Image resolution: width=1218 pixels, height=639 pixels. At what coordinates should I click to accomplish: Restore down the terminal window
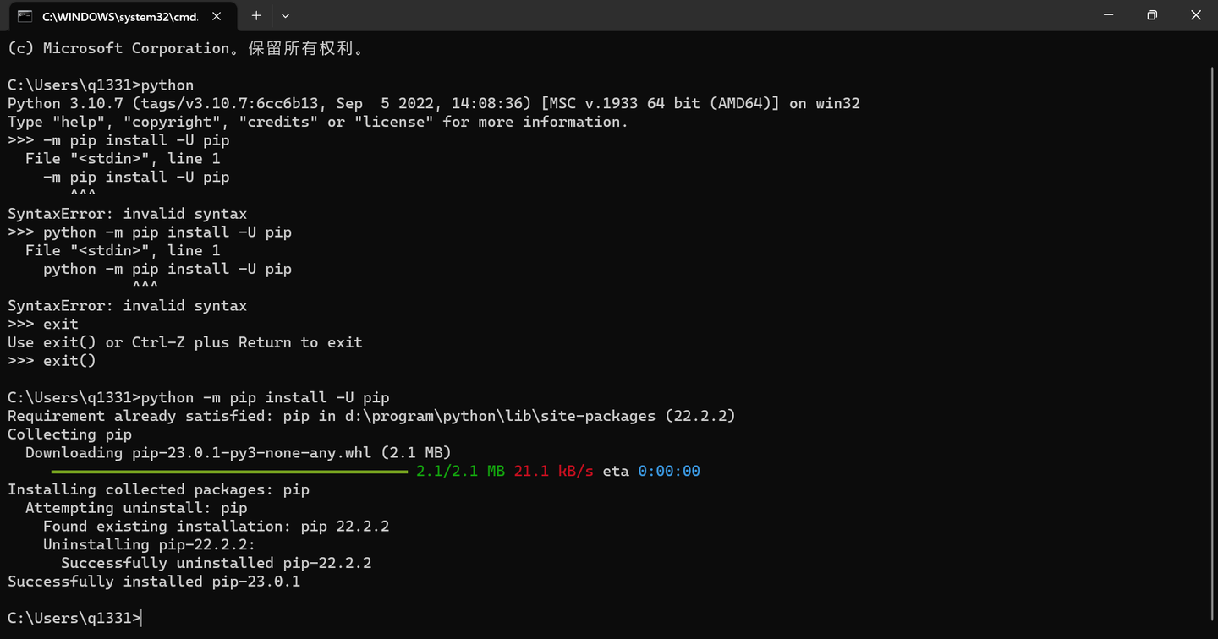(1152, 15)
